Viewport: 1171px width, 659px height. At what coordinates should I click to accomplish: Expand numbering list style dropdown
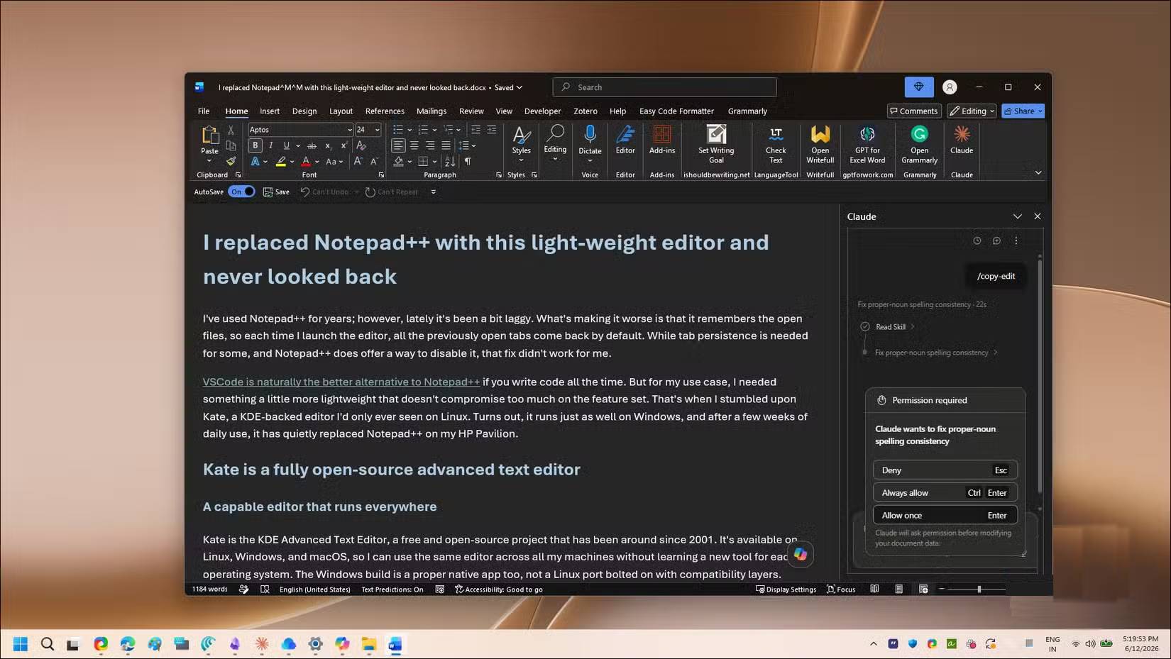[x=434, y=130]
